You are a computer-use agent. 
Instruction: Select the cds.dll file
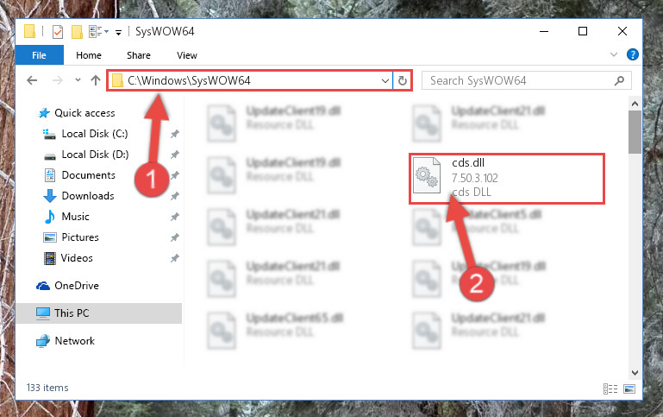click(506, 178)
